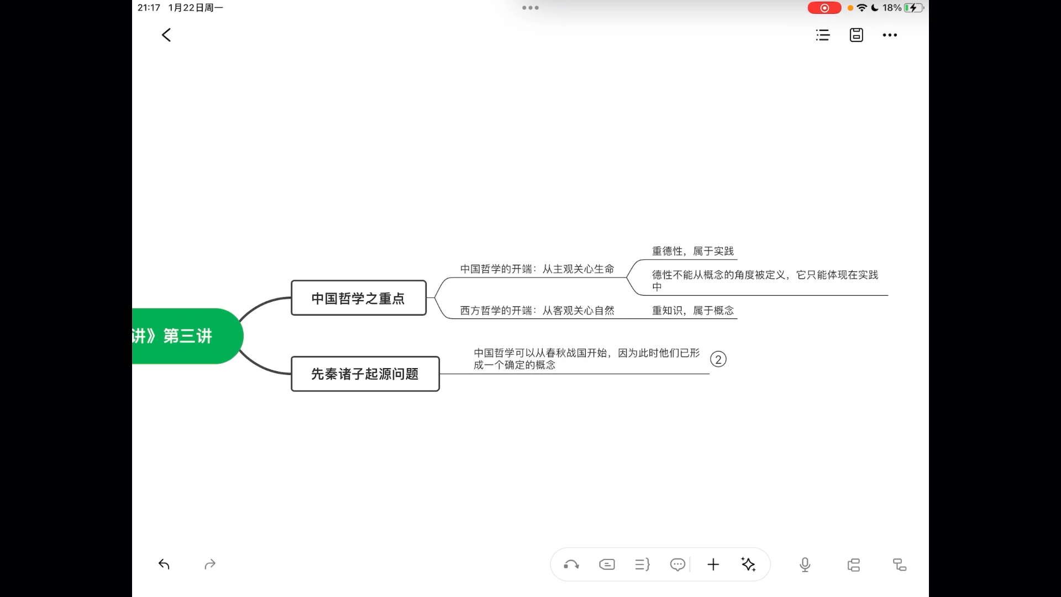Select node 西方哲学的开端：从客观关心自然

click(x=537, y=311)
